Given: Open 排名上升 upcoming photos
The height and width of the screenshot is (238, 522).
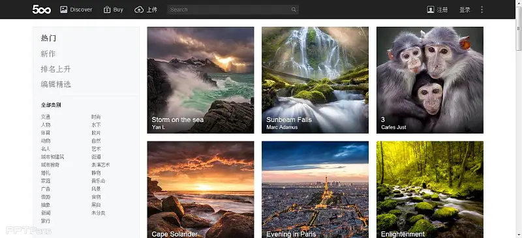Looking at the screenshot, I should point(56,69).
